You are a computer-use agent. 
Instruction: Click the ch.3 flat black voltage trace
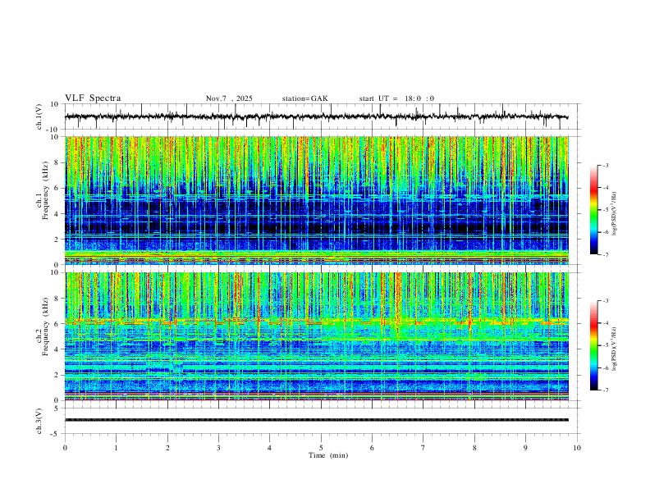(x=317, y=420)
